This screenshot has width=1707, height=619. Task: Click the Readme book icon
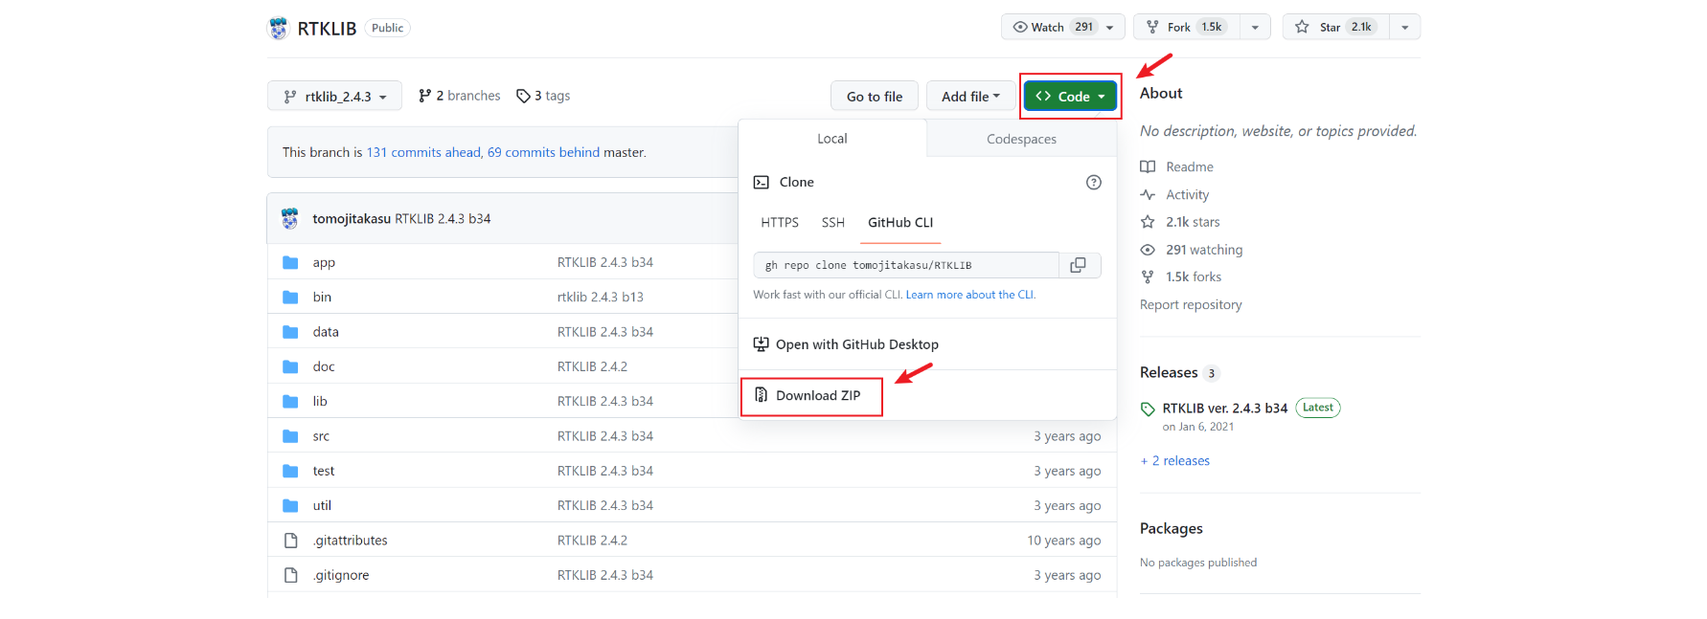[x=1148, y=166]
